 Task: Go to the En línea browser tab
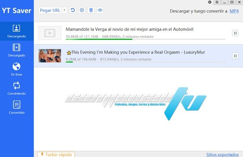click(16, 69)
